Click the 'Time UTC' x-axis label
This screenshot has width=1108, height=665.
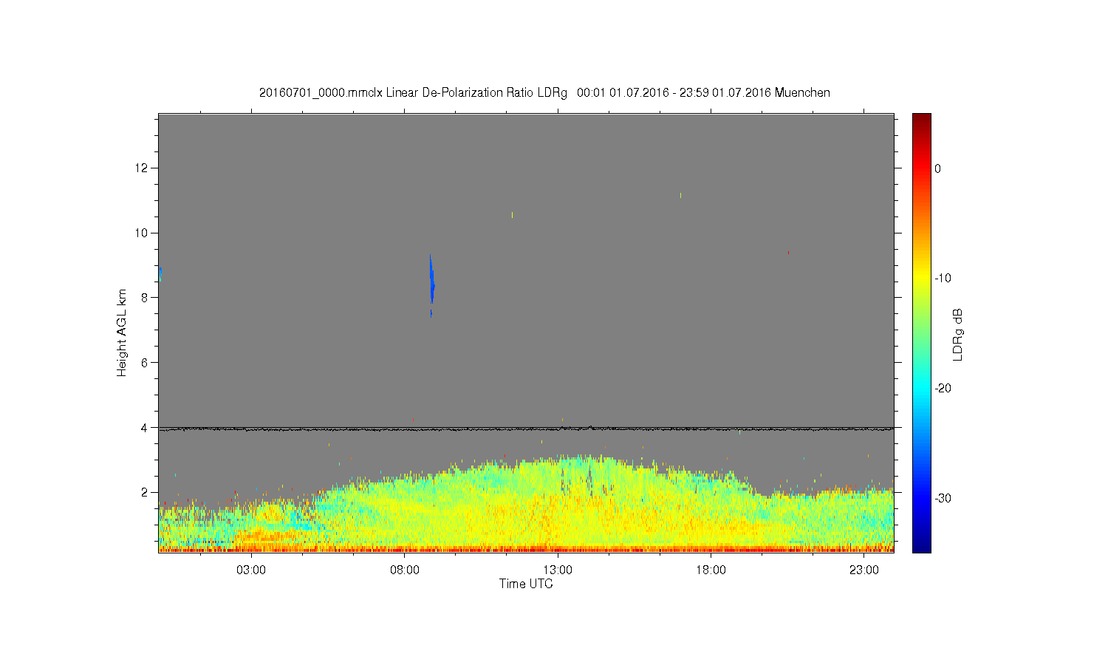pos(526,584)
